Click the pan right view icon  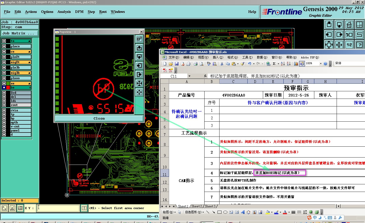339,35
